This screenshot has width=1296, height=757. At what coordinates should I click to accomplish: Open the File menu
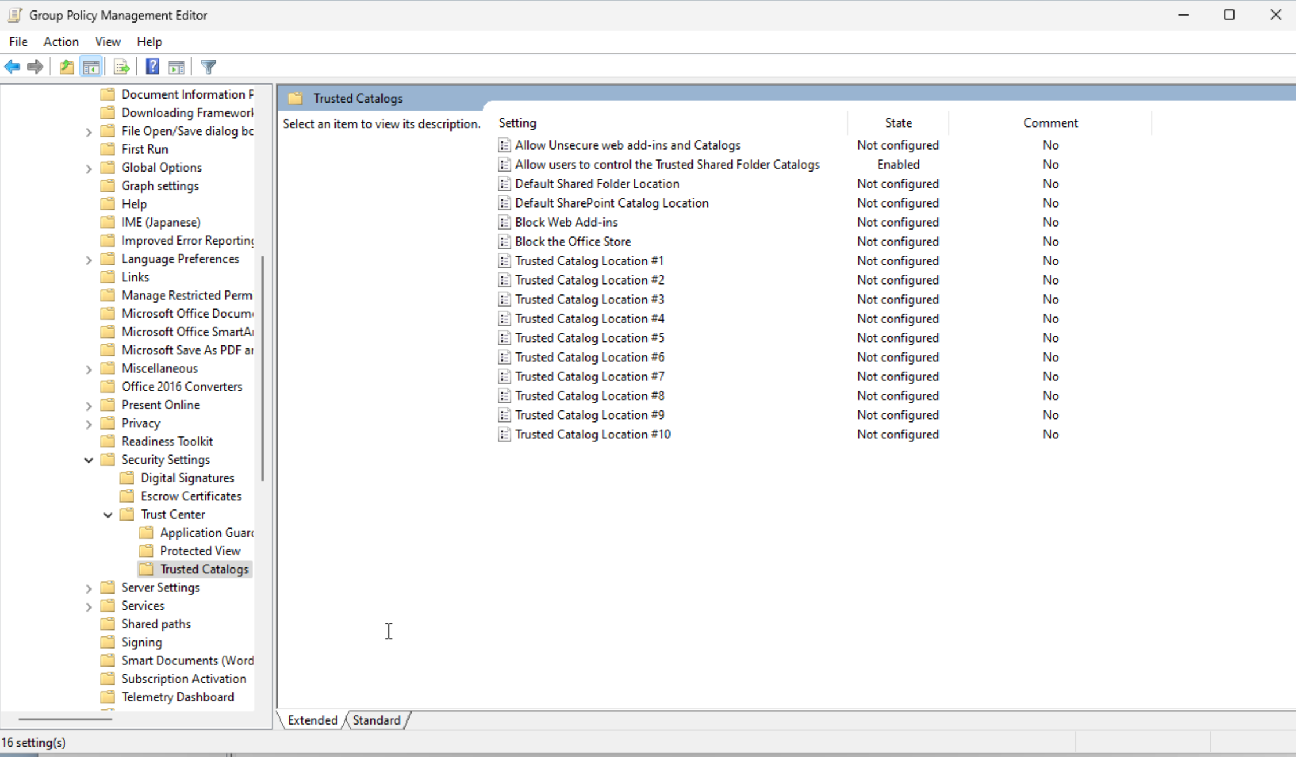[18, 42]
